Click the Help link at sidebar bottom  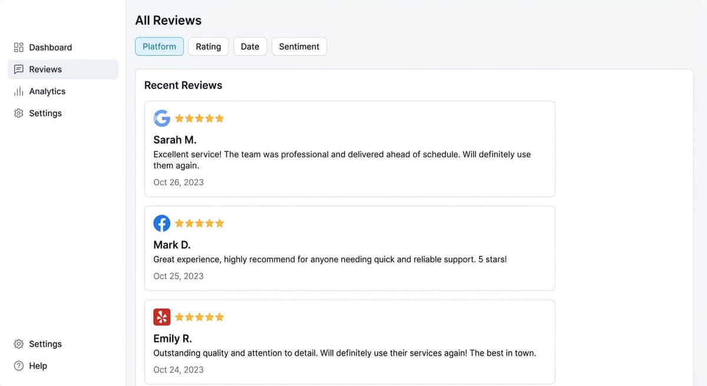pyautogui.click(x=38, y=365)
